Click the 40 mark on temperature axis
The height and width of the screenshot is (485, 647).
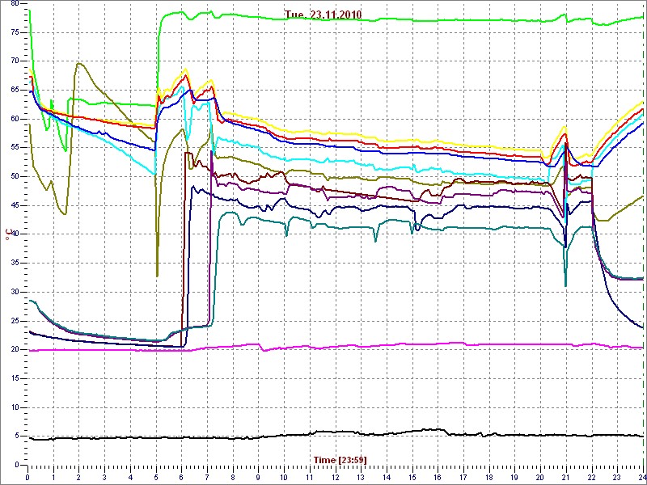[x=15, y=234]
